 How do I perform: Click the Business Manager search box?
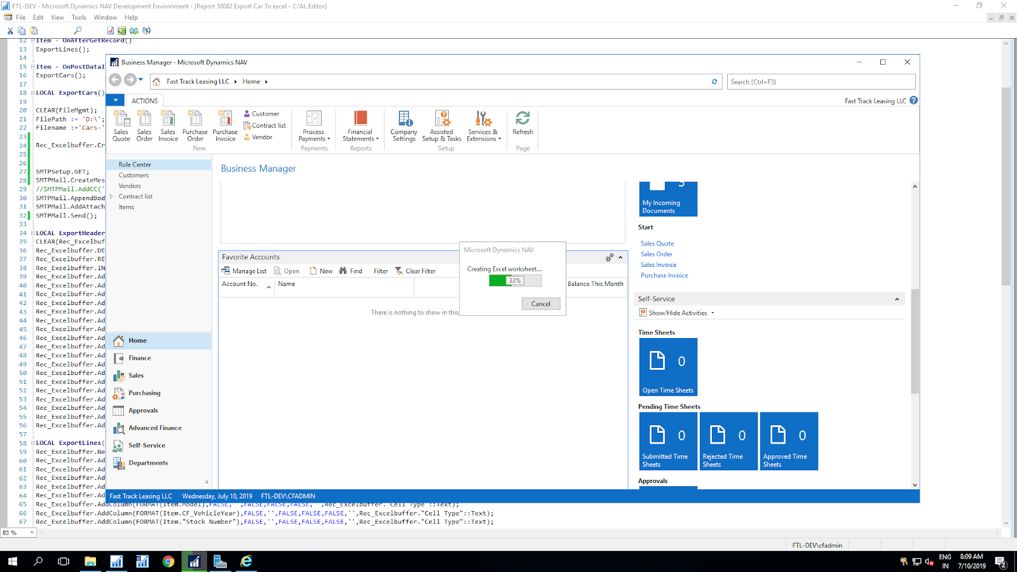coord(821,81)
